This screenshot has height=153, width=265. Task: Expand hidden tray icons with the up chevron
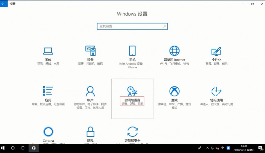pyautogui.click(x=207, y=148)
